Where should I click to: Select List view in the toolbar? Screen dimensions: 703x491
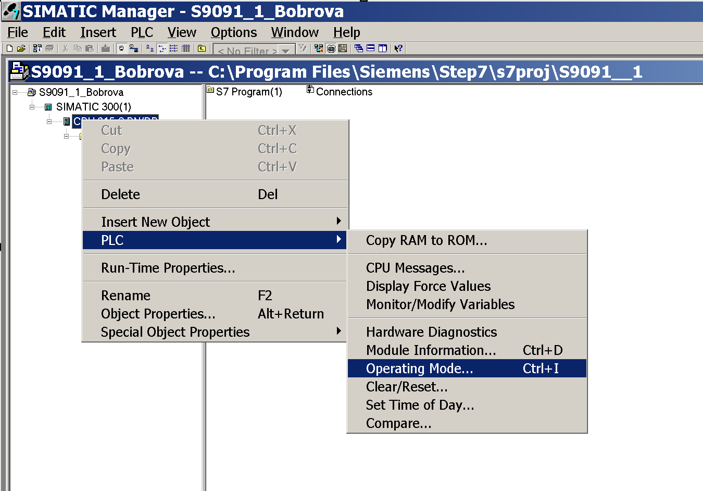(174, 48)
